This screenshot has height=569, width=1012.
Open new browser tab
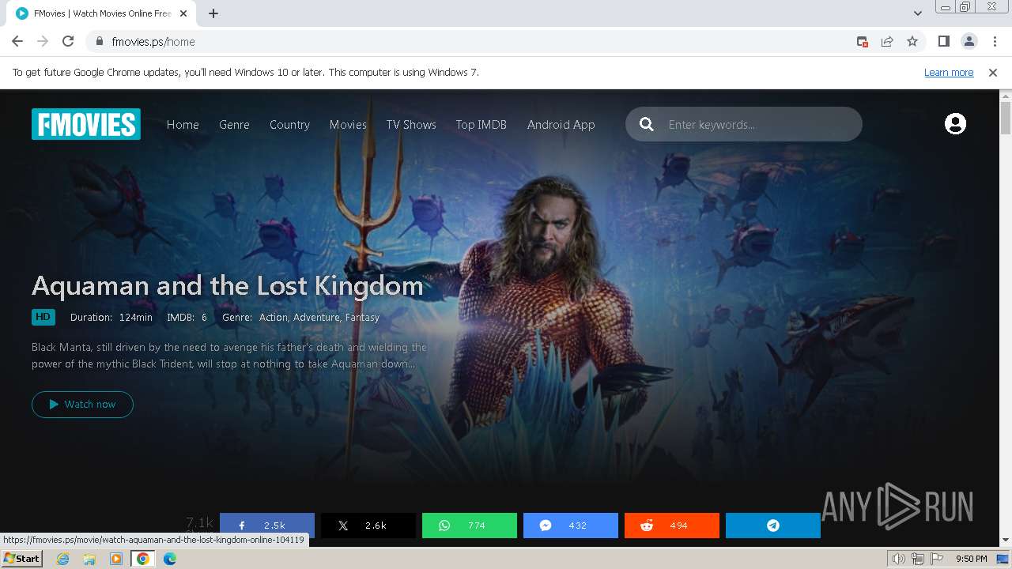213,13
